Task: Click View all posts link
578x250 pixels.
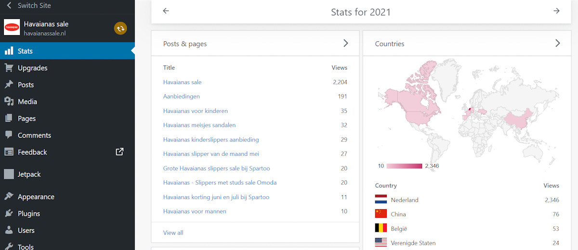Action: [173, 233]
